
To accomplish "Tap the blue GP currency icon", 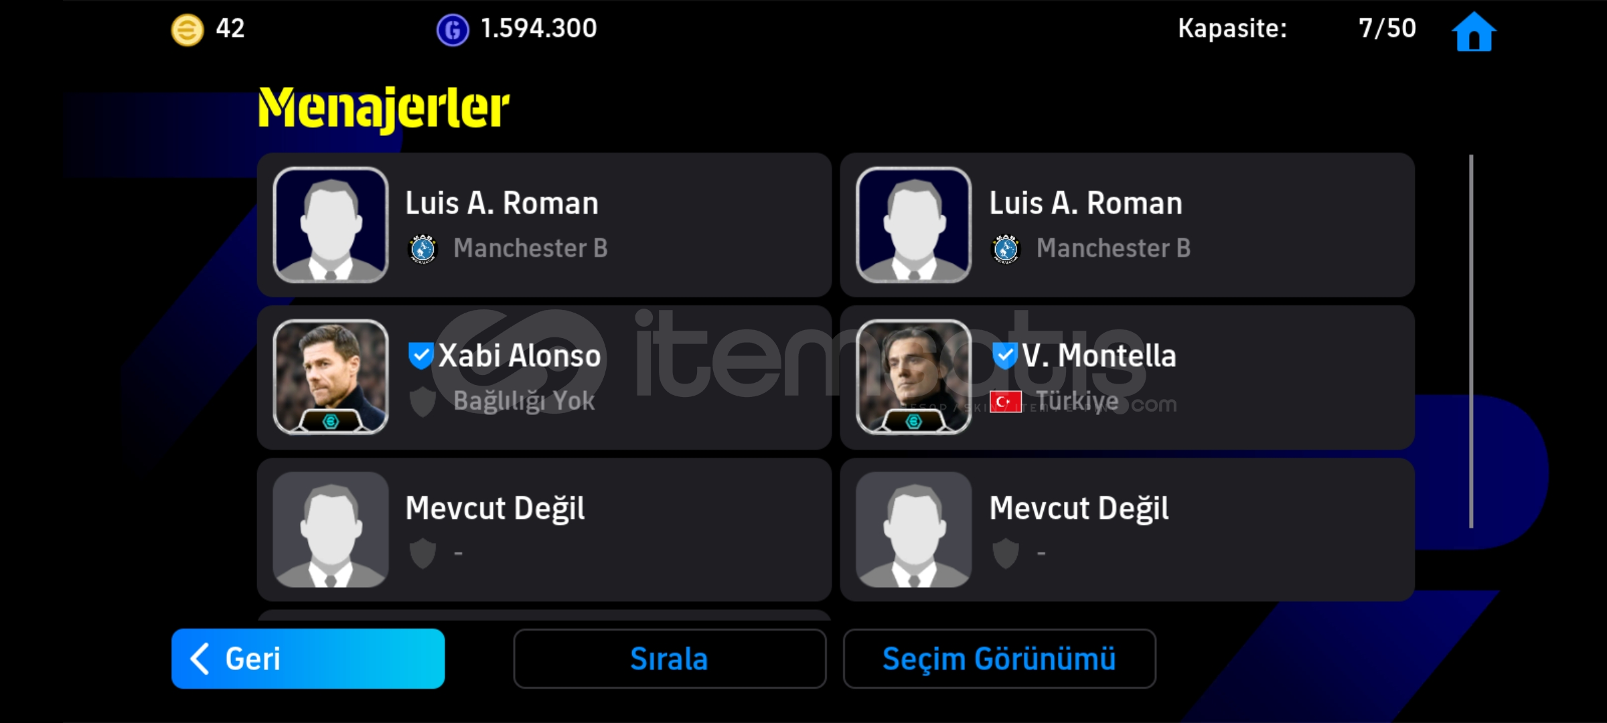I will pyautogui.click(x=453, y=30).
